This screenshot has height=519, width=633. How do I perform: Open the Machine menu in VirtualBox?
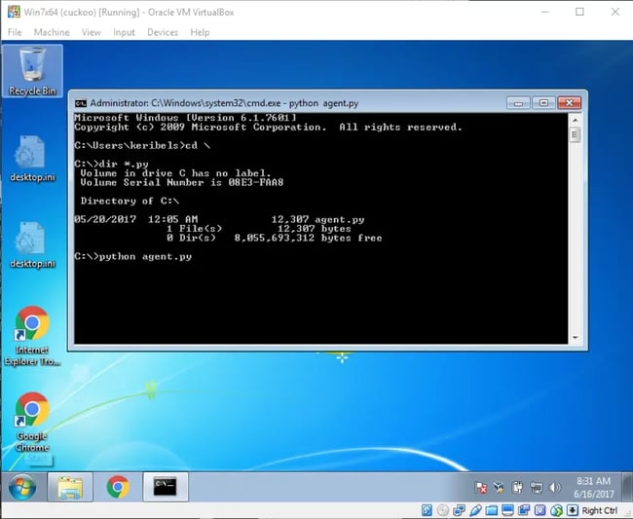pos(52,32)
